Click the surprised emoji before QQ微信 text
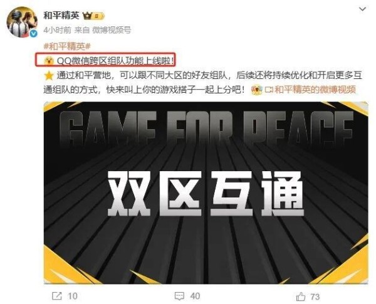The height and width of the screenshot is (304, 376). coord(49,60)
